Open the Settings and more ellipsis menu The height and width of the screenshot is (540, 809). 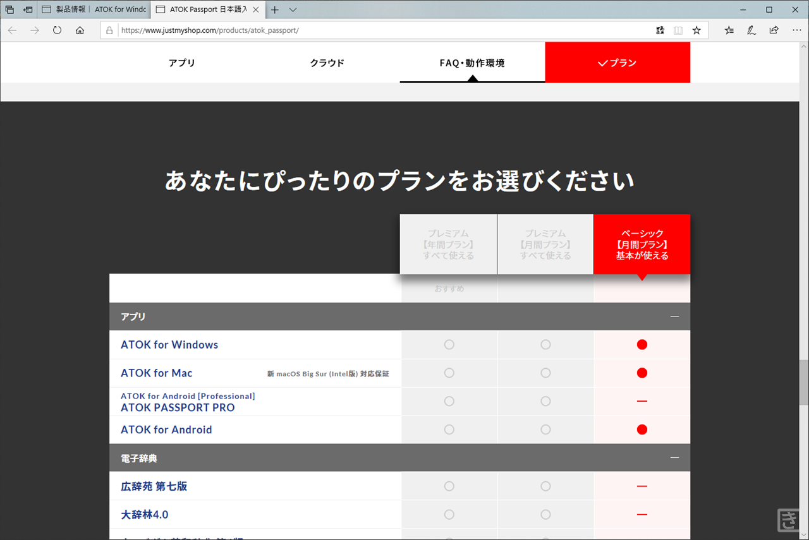(x=796, y=30)
